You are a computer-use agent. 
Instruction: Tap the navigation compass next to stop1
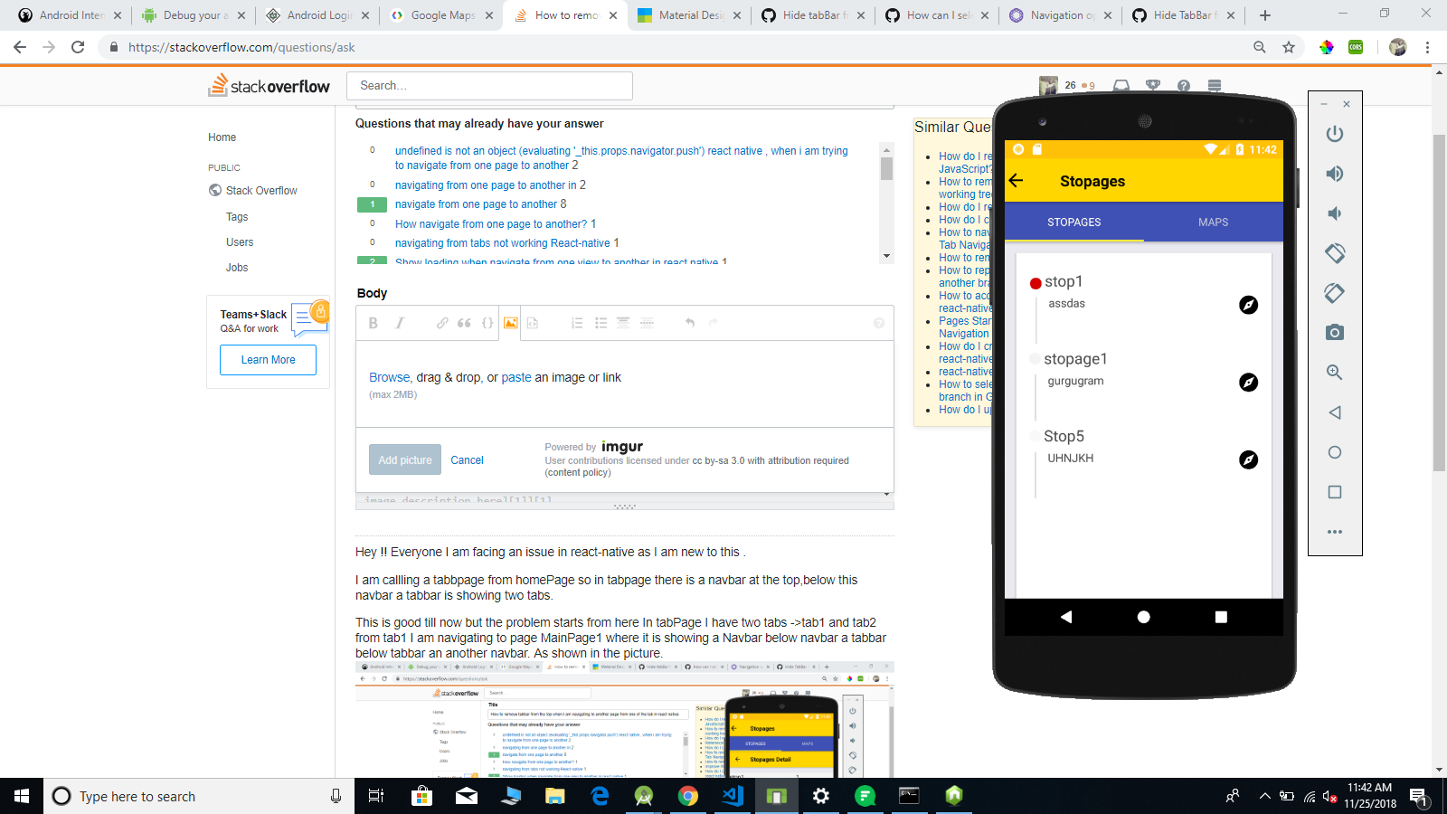[x=1249, y=305]
